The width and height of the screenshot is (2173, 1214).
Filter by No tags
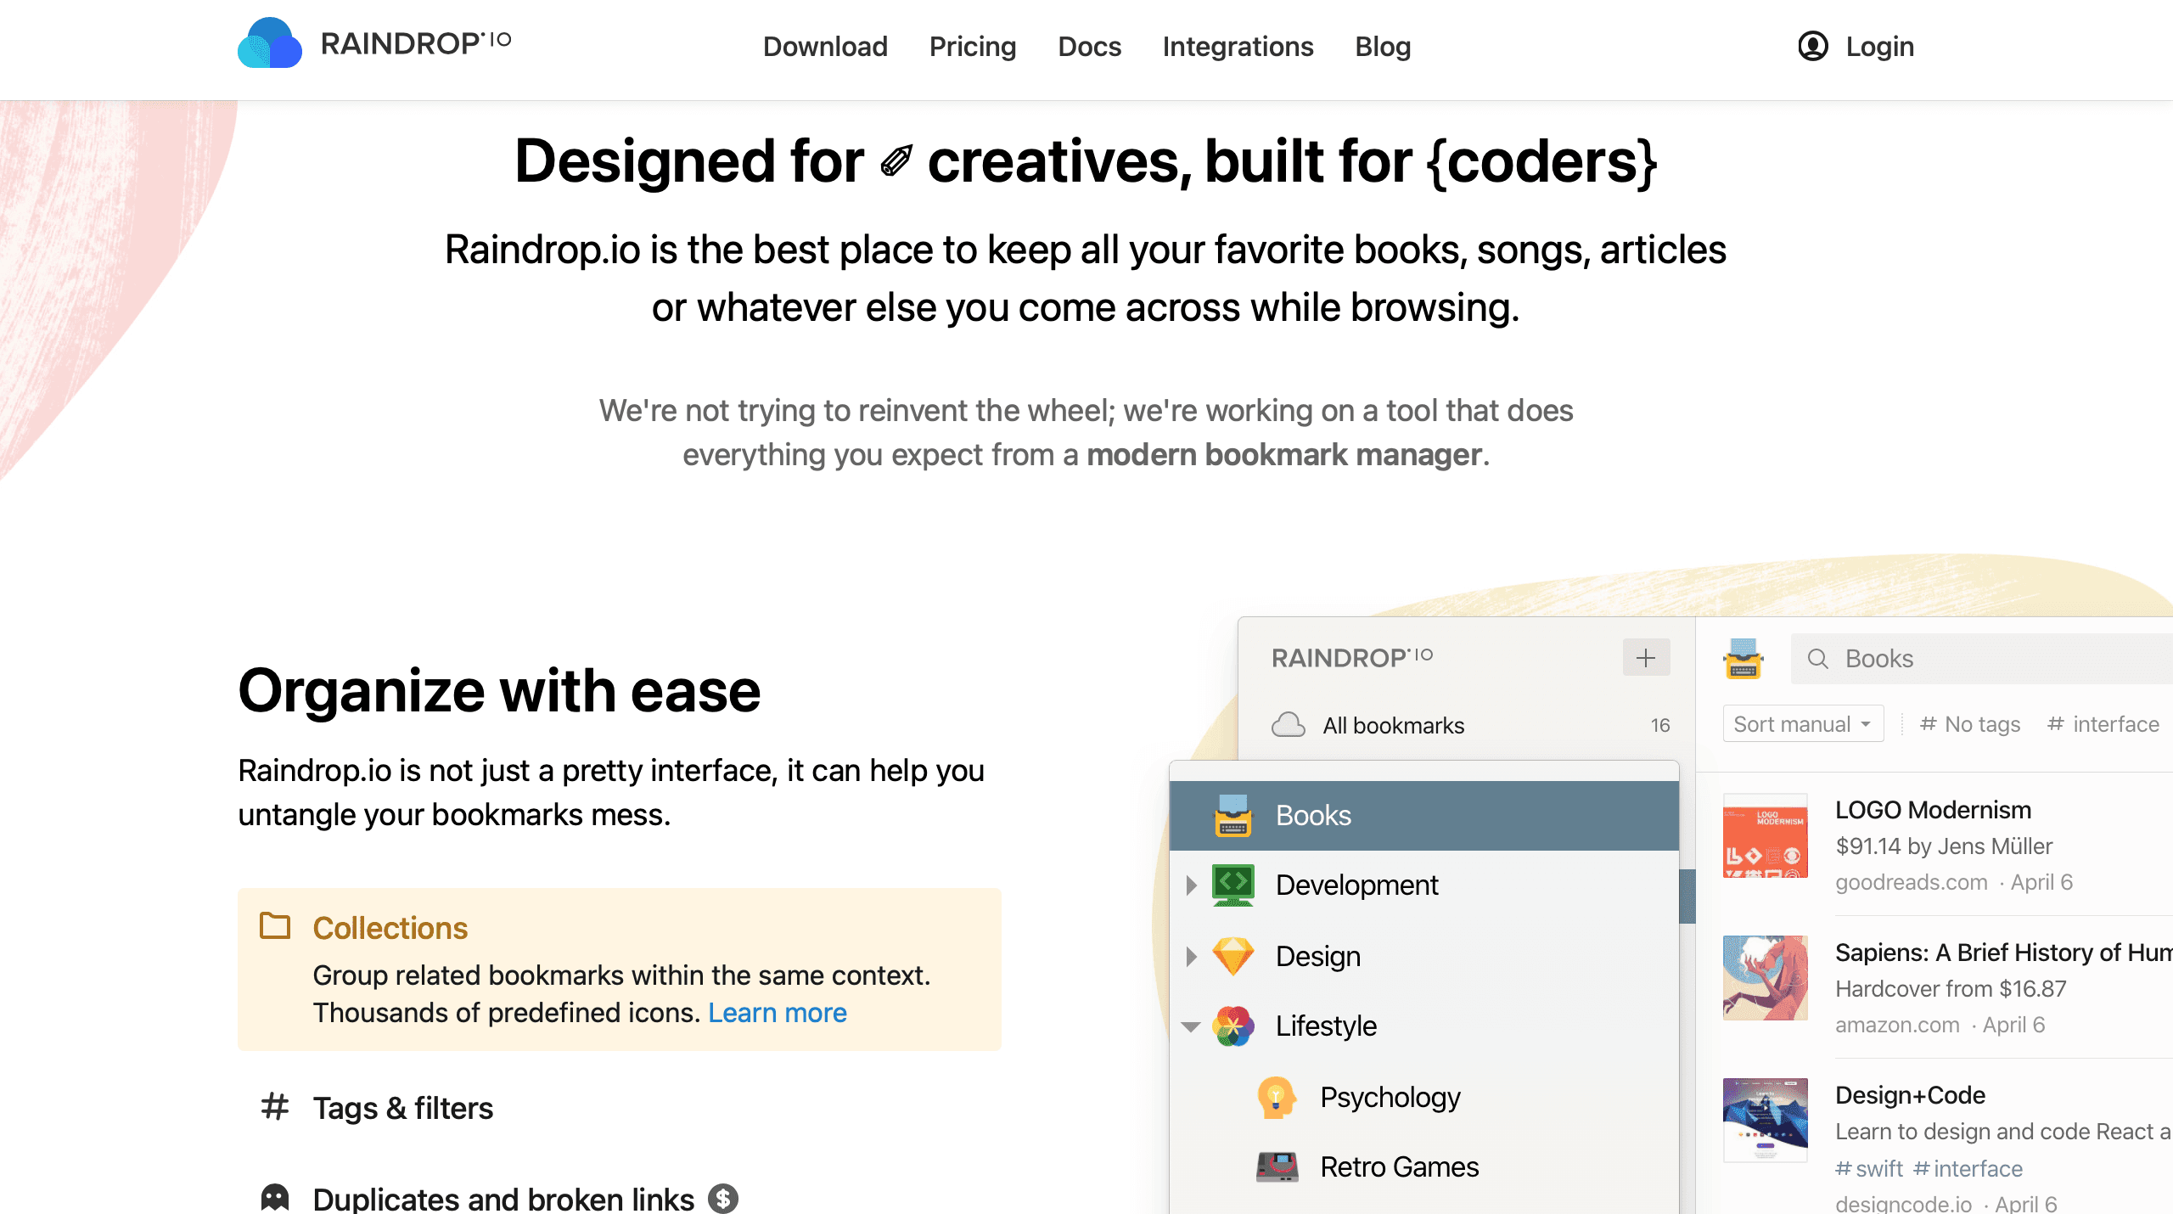1970,724
